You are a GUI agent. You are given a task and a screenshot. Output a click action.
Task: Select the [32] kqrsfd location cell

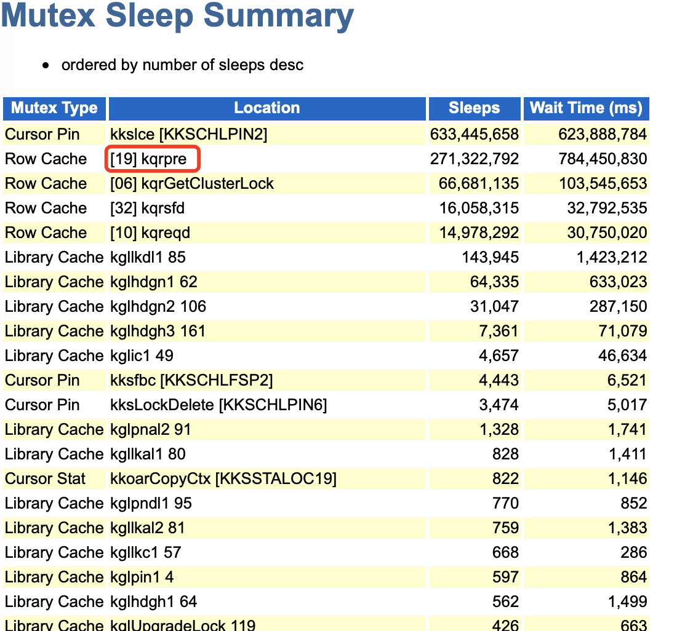pos(148,208)
